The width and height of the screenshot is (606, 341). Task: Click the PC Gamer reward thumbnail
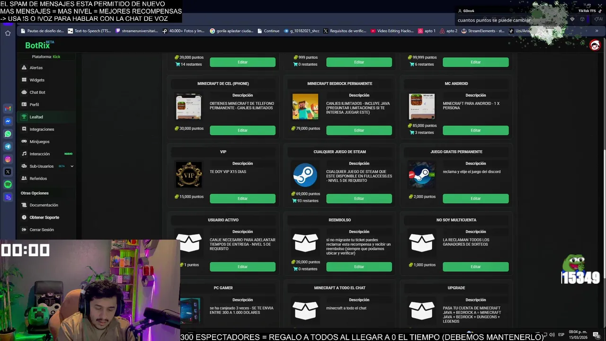click(x=189, y=311)
